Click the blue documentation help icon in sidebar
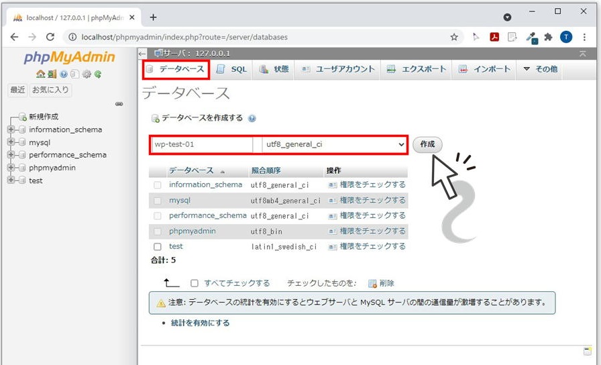 63,74
